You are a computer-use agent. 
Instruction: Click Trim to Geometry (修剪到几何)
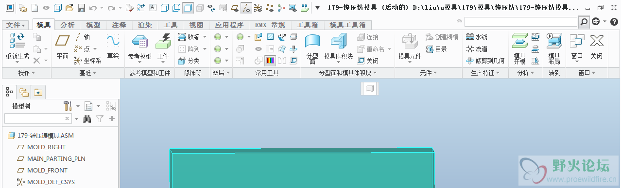[485, 61]
